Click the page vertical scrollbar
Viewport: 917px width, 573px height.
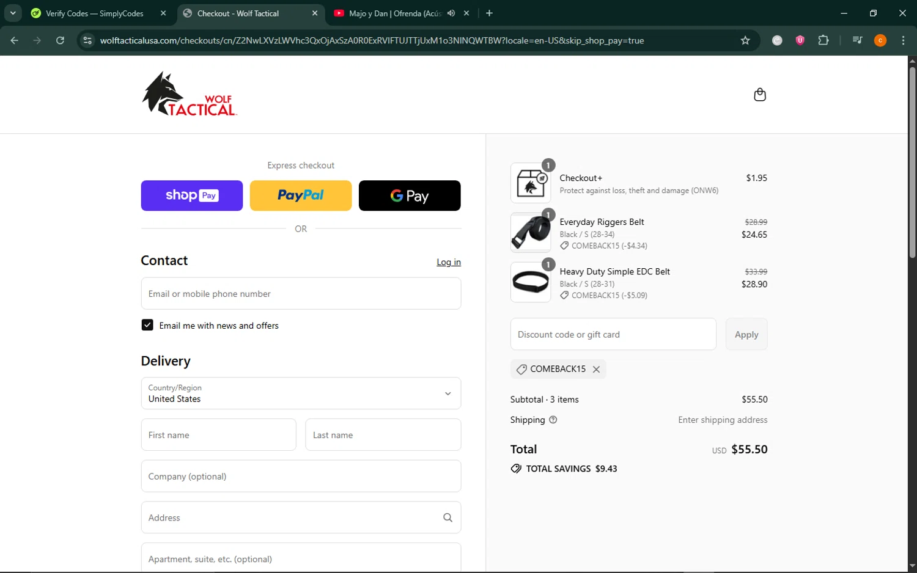[x=912, y=162]
